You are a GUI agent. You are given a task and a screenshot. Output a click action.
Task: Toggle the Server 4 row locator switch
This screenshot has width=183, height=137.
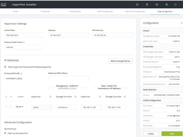click(x=11, y=107)
